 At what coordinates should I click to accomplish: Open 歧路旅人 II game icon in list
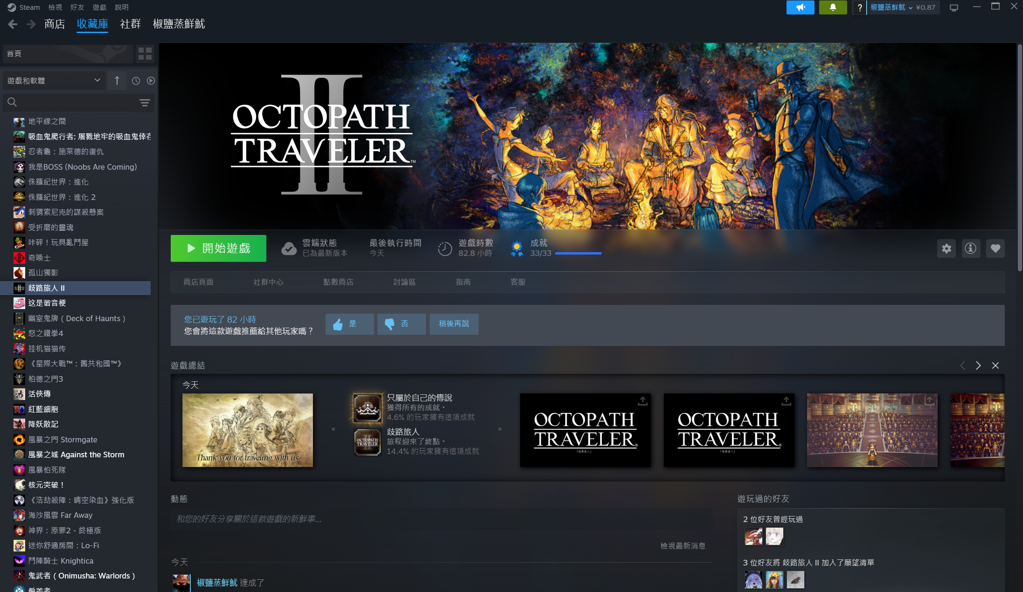point(19,288)
